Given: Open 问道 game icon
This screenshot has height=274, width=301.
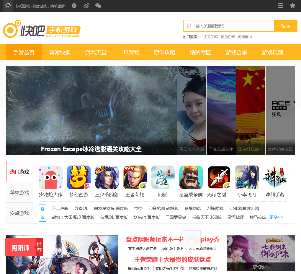Looking at the screenshot, I should click(x=163, y=177).
